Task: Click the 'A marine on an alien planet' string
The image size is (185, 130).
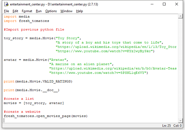Action: 80,64
